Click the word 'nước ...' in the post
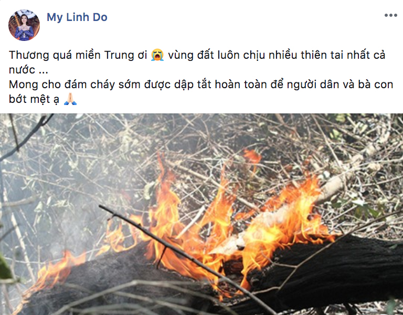 click(28, 70)
